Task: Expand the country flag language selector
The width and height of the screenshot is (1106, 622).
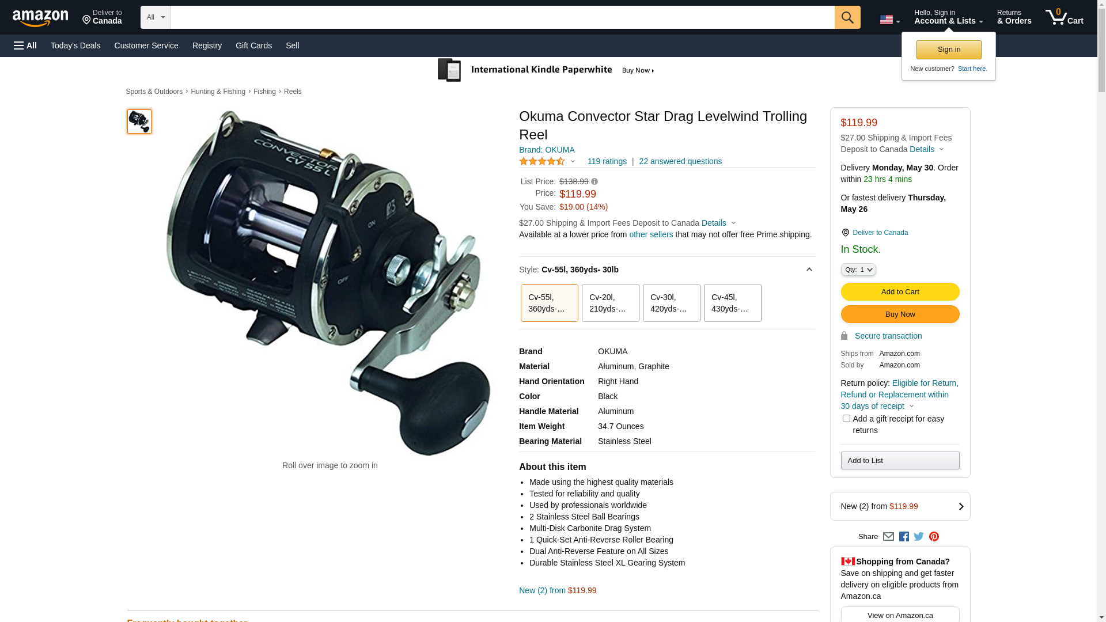Action: click(889, 20)
